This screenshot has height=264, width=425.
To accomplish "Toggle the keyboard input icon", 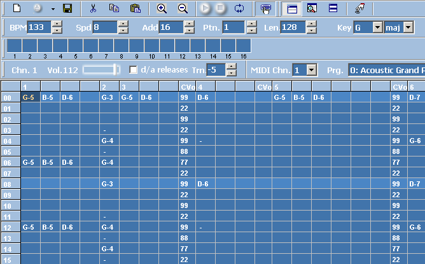I will click(x=266, y=9).
